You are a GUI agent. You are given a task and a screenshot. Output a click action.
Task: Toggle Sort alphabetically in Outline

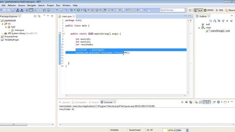(x=215, y=21)
